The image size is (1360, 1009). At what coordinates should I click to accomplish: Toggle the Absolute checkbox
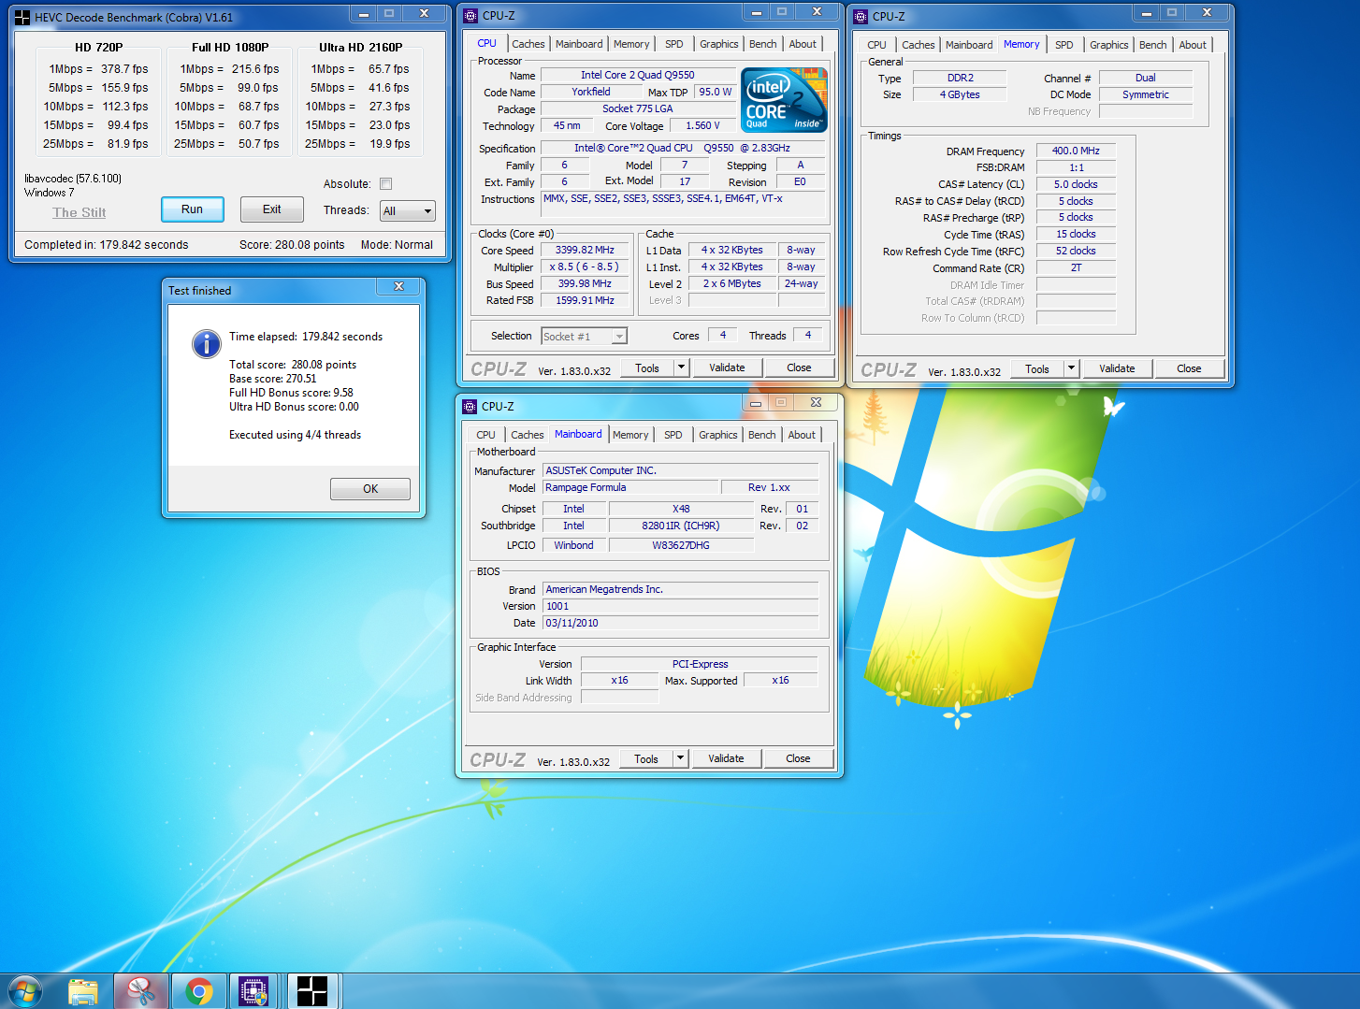coord(386,184)
